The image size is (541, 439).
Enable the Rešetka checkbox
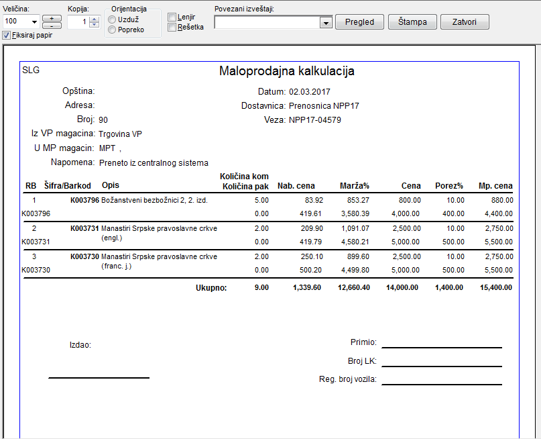(172, 28)
